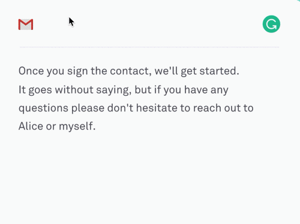The height and width of the screenshot is (224, 300).
Task: Click on the word "myself"
Action: 77,126
